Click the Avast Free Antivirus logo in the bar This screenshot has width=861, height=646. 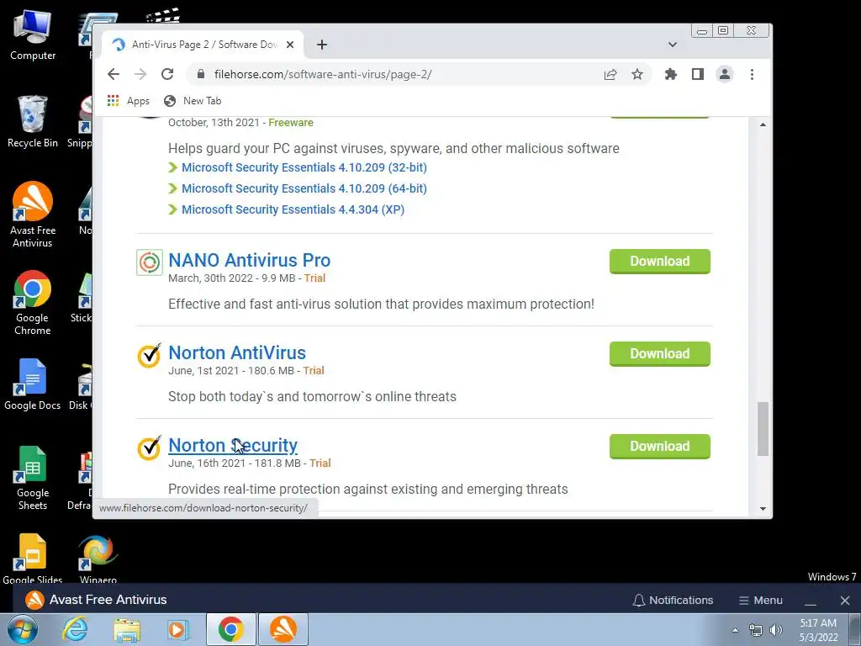[34, 600]
